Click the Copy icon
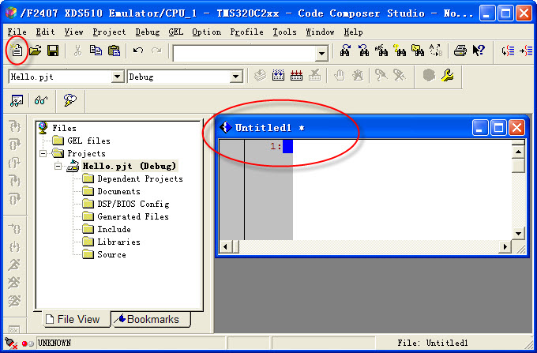 (96, 51)
